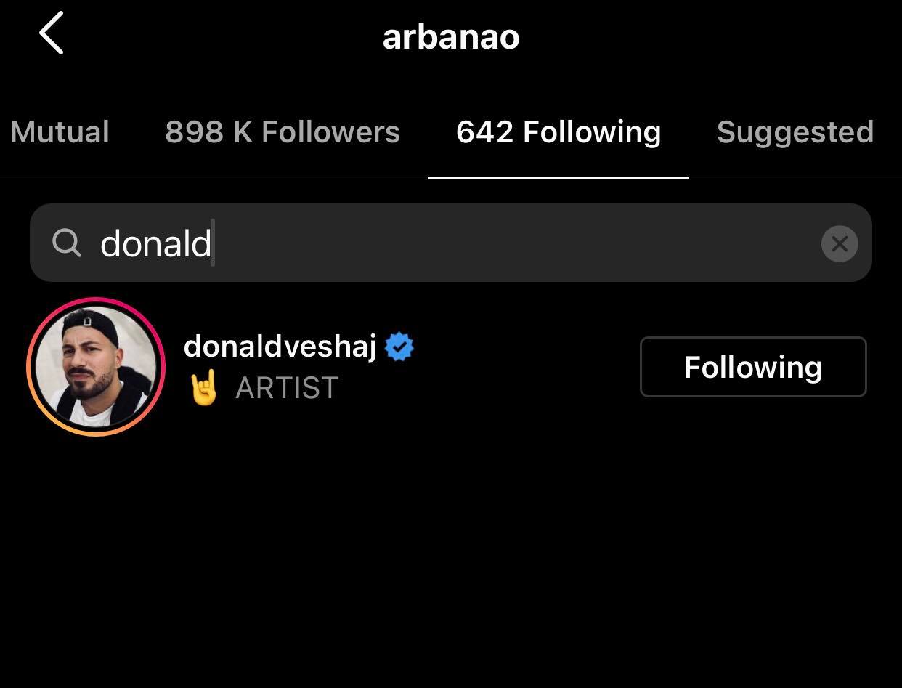Open the donaldveshaj username link
Viewport: 902px width, 688px height.
[x=280, y=347]
